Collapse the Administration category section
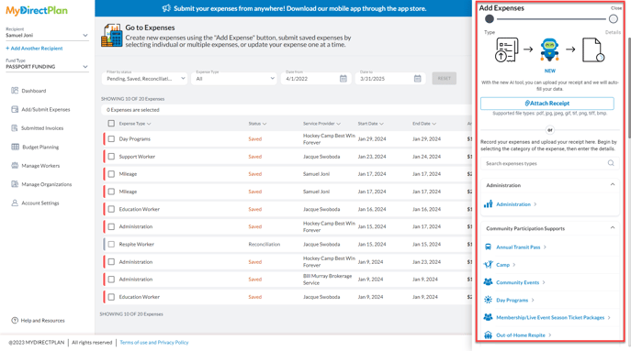Viewport: 631px width, 351px height. pos(613,185)
